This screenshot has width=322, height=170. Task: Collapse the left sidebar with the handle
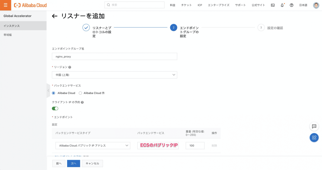[48, 91]
